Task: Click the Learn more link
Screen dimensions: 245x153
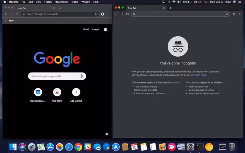Action: pyautogui.click(x=200, y=75)
